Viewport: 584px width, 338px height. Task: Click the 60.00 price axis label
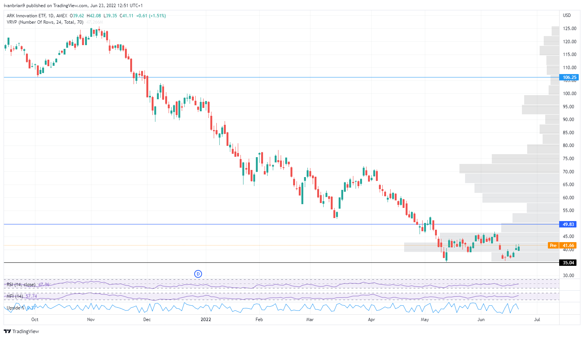569,198
